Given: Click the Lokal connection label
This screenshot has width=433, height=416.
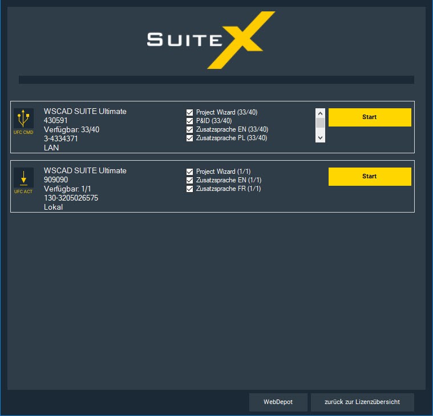Looking at the screenshot, I should [x=53, y=207].
